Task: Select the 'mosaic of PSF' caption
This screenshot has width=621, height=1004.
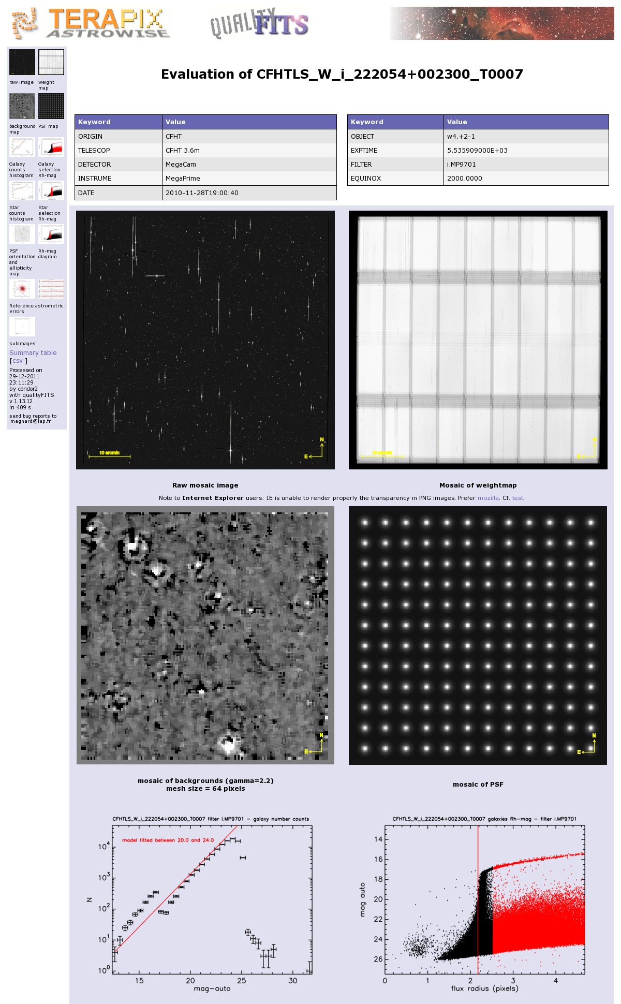Action: click(x=478, y=785)
